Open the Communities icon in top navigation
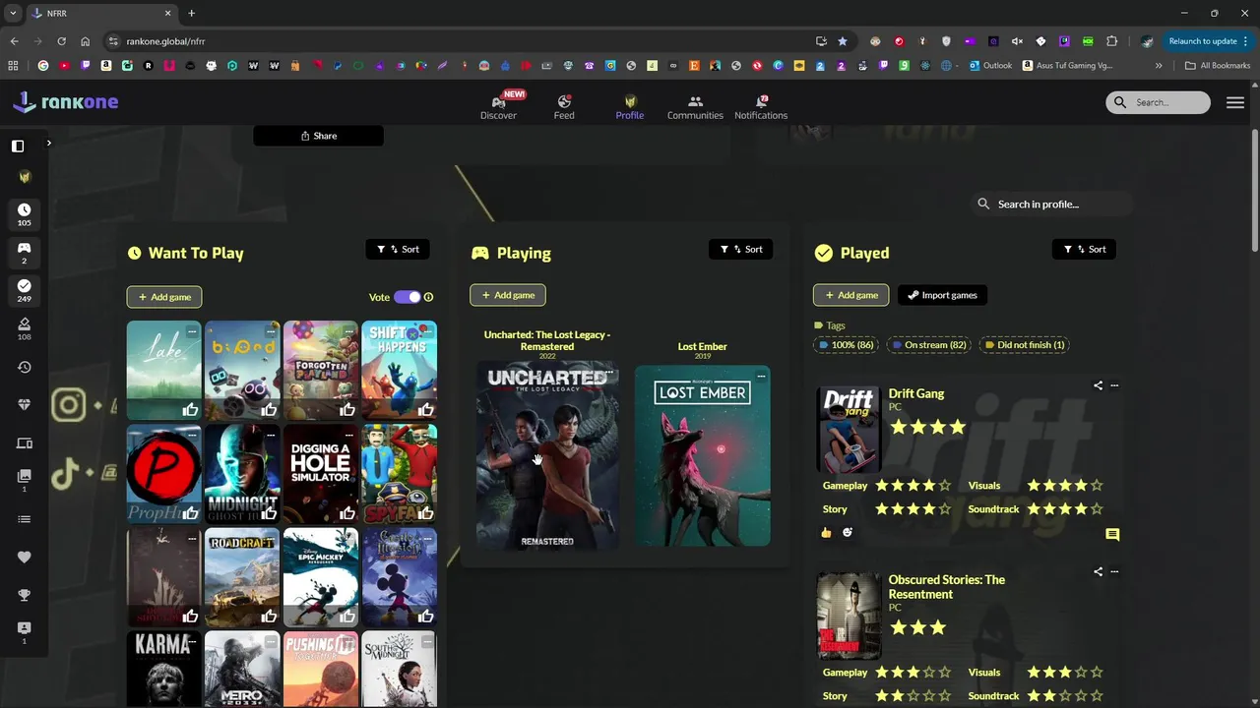This screenshot has height=708, width=1260. click(695, 101)
